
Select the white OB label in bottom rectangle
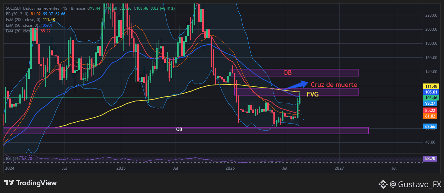point(179,129)
